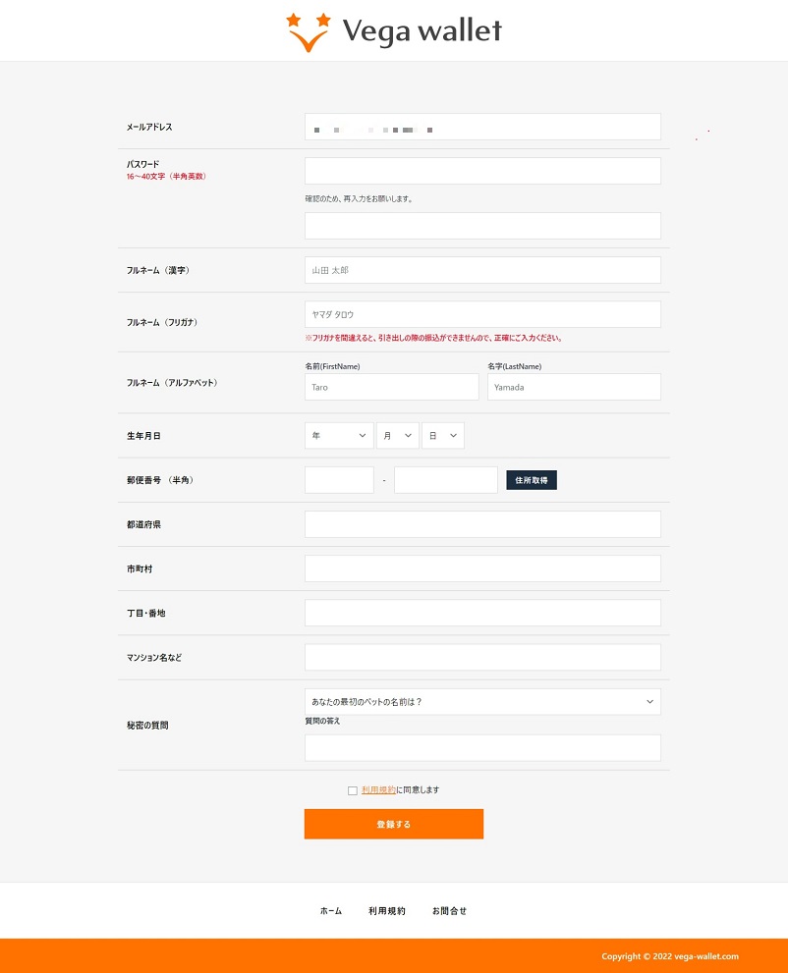Check the 利用規約に同意します checkbox
Image resolution: width=788 pixels, height=973 pixels.
coord(353,790)
